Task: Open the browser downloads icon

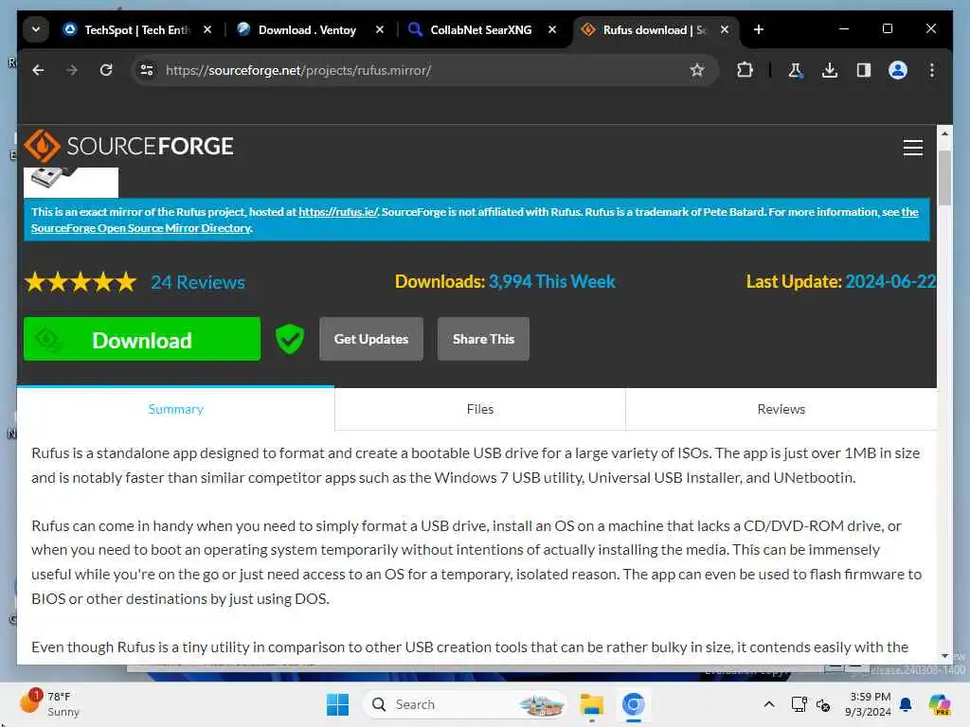Action: click(830, 70)
